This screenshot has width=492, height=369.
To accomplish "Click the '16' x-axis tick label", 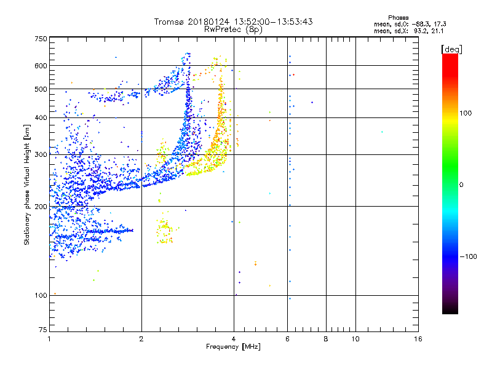I will [x=418, y=339].
